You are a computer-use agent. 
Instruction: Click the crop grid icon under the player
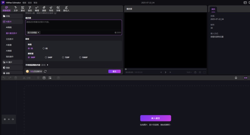200,72
